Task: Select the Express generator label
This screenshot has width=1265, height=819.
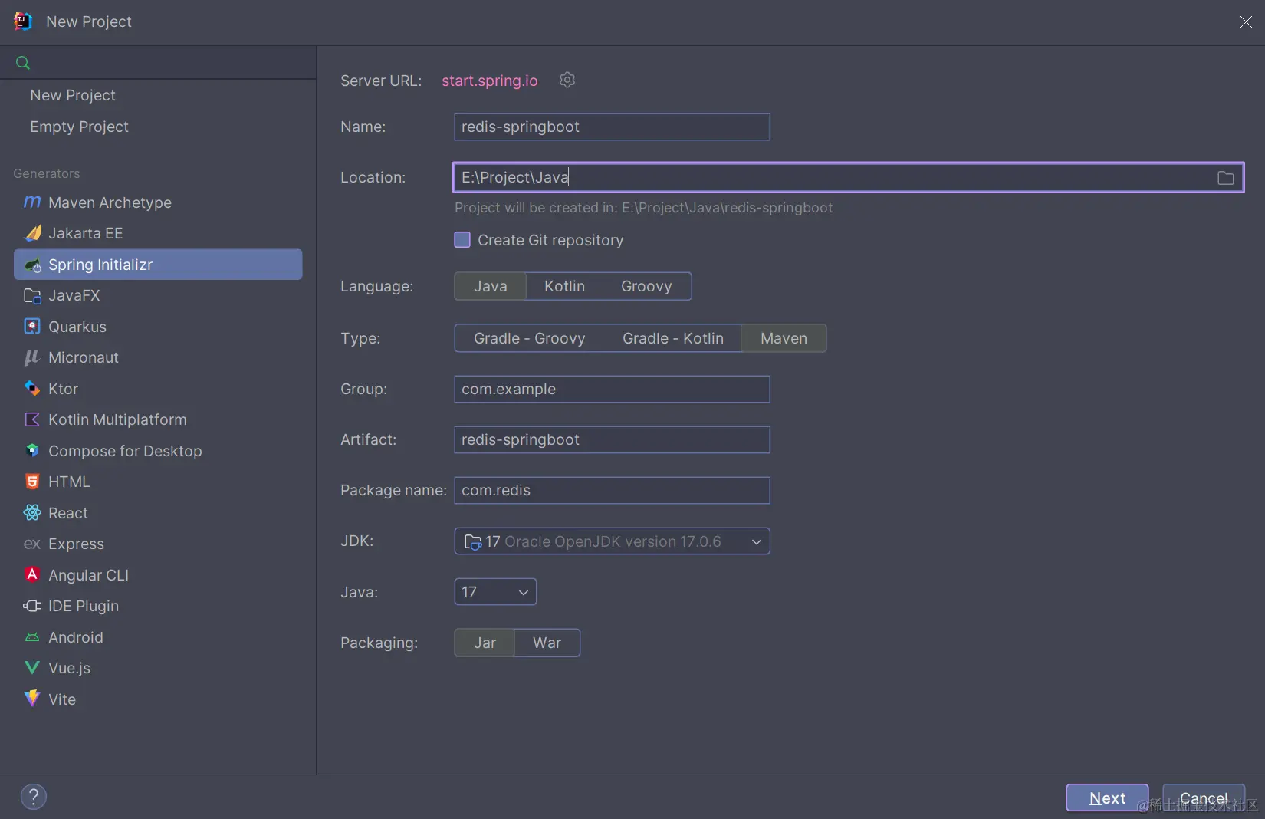Action: (76, 544)
